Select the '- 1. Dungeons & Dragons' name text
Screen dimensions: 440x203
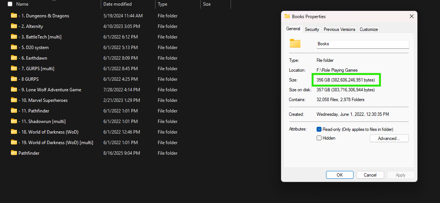pyautogui.click(x=44, y=16)
